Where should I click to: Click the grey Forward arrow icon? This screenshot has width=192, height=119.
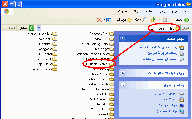click(165, 20)
